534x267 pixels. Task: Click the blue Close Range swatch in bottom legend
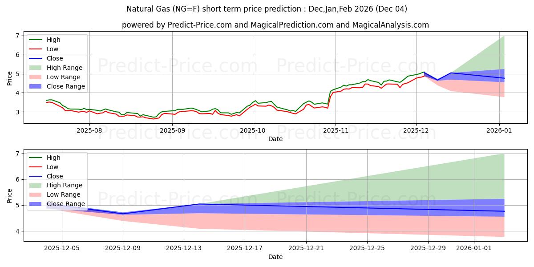point(35,204)
